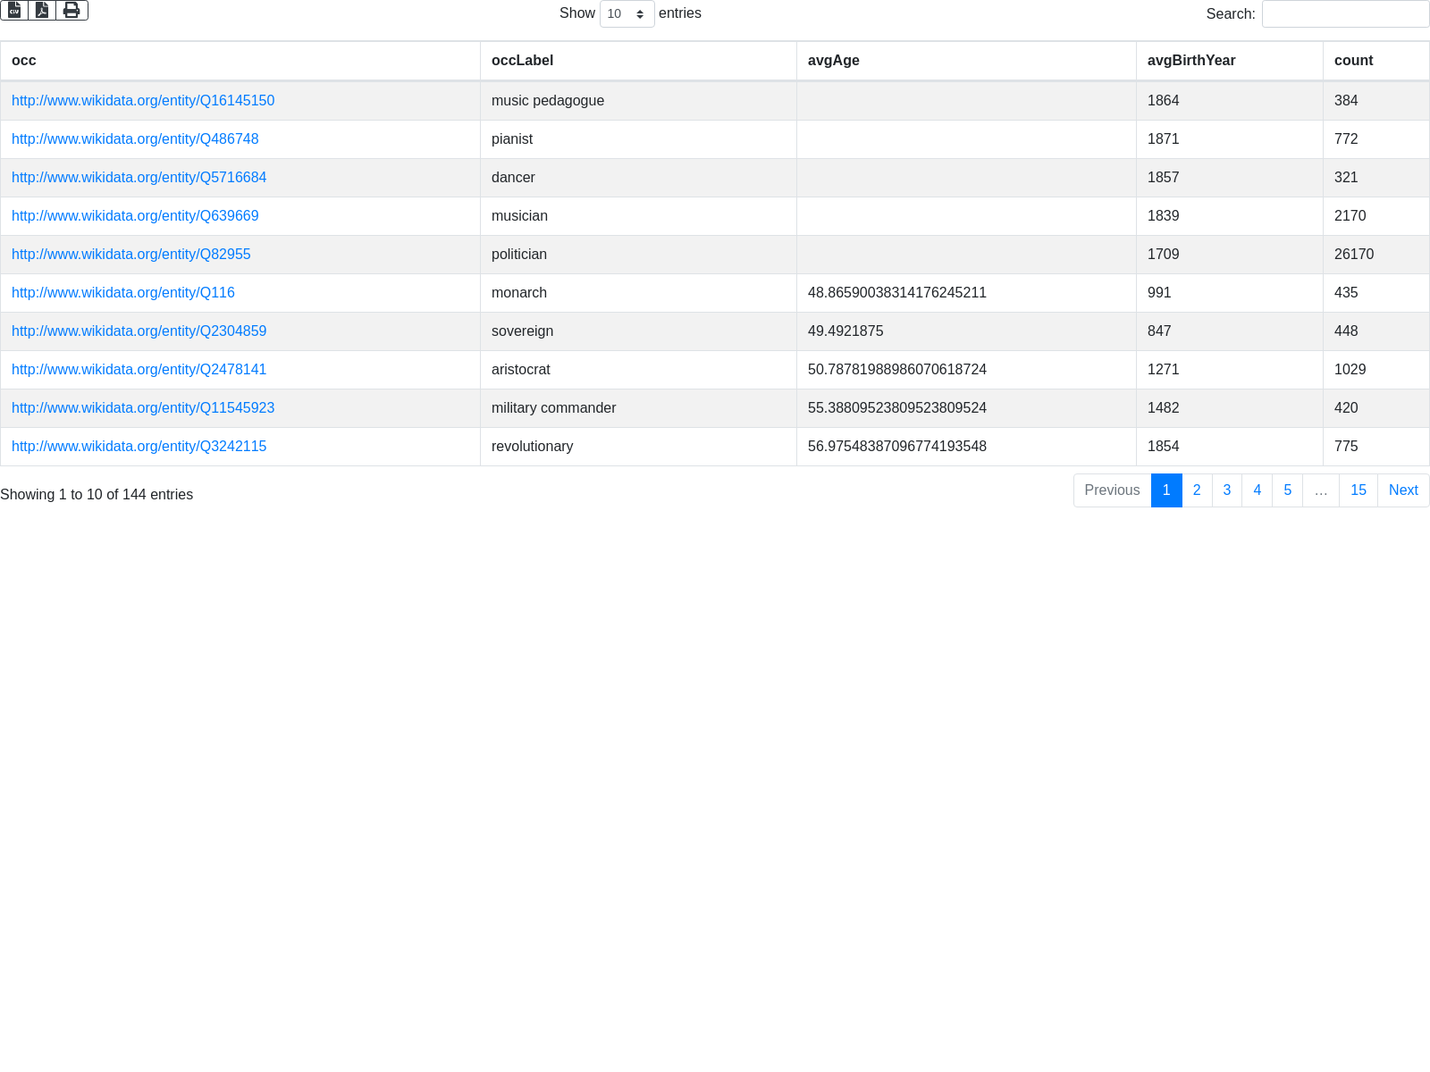The width and height of the screenshot is (1430, 1072).
Task: Jump to last page 15
Action: (1358, 490)
